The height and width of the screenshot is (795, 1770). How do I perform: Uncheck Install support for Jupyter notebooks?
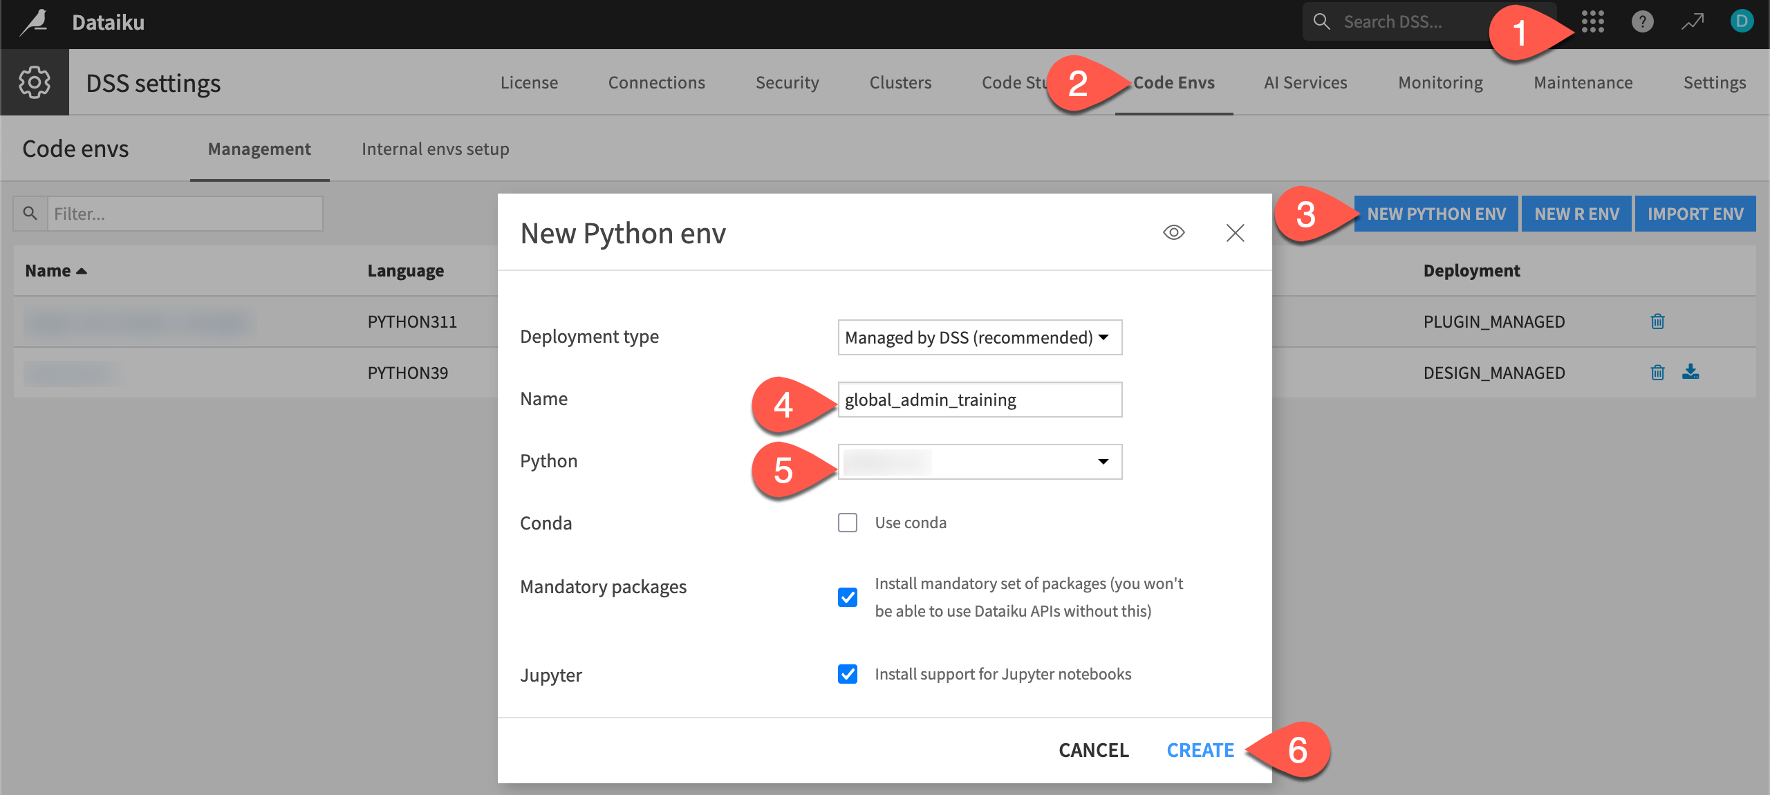pyautogui.click(x=847, y=674)
